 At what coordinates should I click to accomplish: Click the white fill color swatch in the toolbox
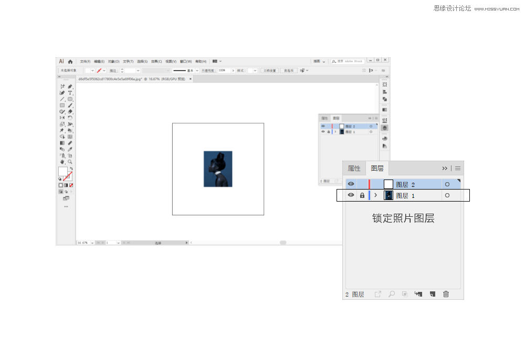(62, 171)
